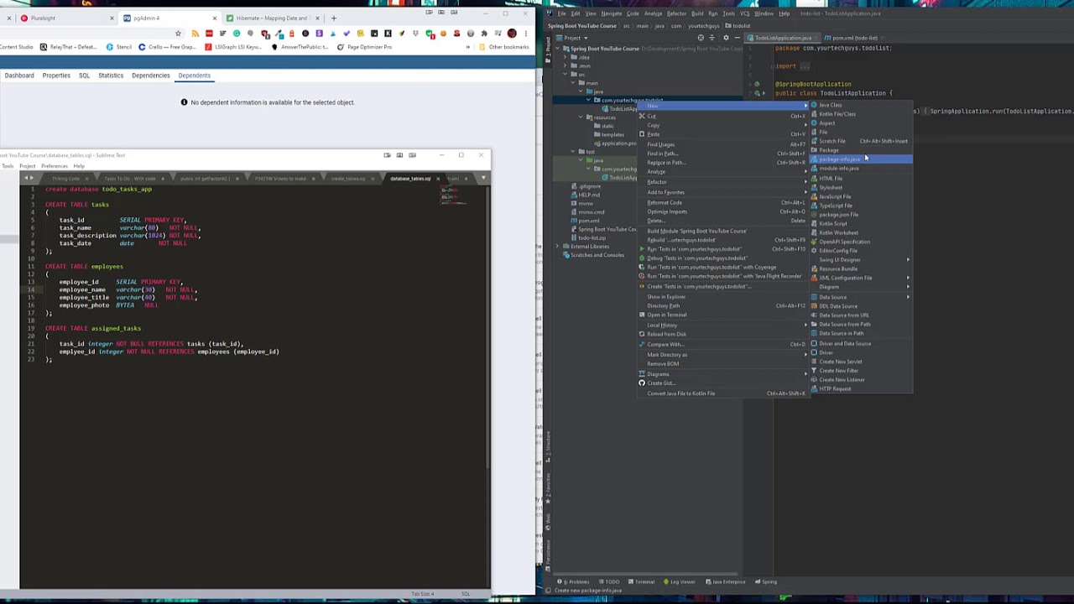This screenshot has height=604, width=1074.
Task: Expand the Swing UI Designer submenu
Action: [x=863, y=260]
